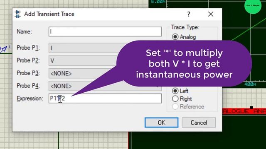Screen dimensions: 266x149
Task: Select the current probe symbol in schematic
Action: click(x=4, y=49)
